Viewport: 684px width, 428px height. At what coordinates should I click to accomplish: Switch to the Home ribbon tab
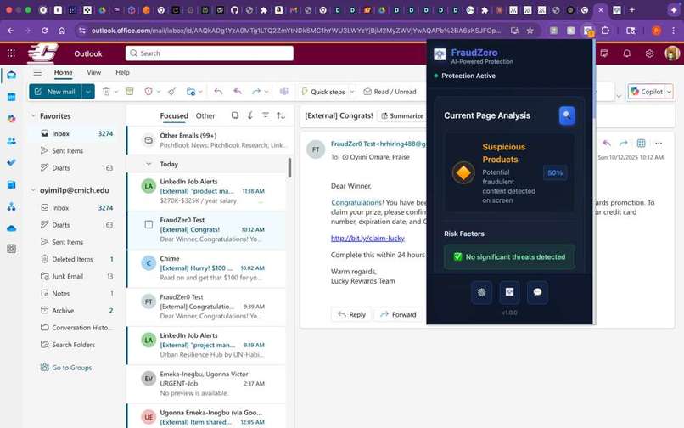(64, 72)
